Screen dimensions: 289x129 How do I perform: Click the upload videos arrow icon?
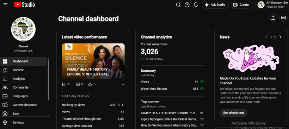coord(273,18)
